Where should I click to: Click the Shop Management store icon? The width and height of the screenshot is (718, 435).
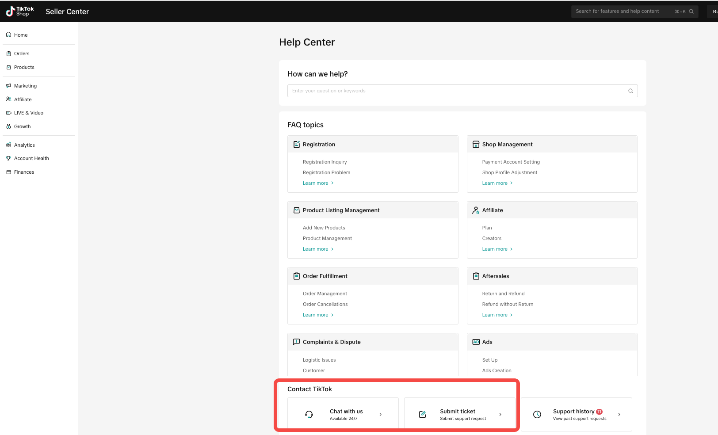click(x=476, y=145)
